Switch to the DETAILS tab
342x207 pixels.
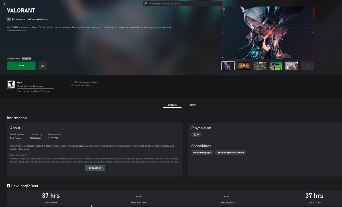(172, 105)
